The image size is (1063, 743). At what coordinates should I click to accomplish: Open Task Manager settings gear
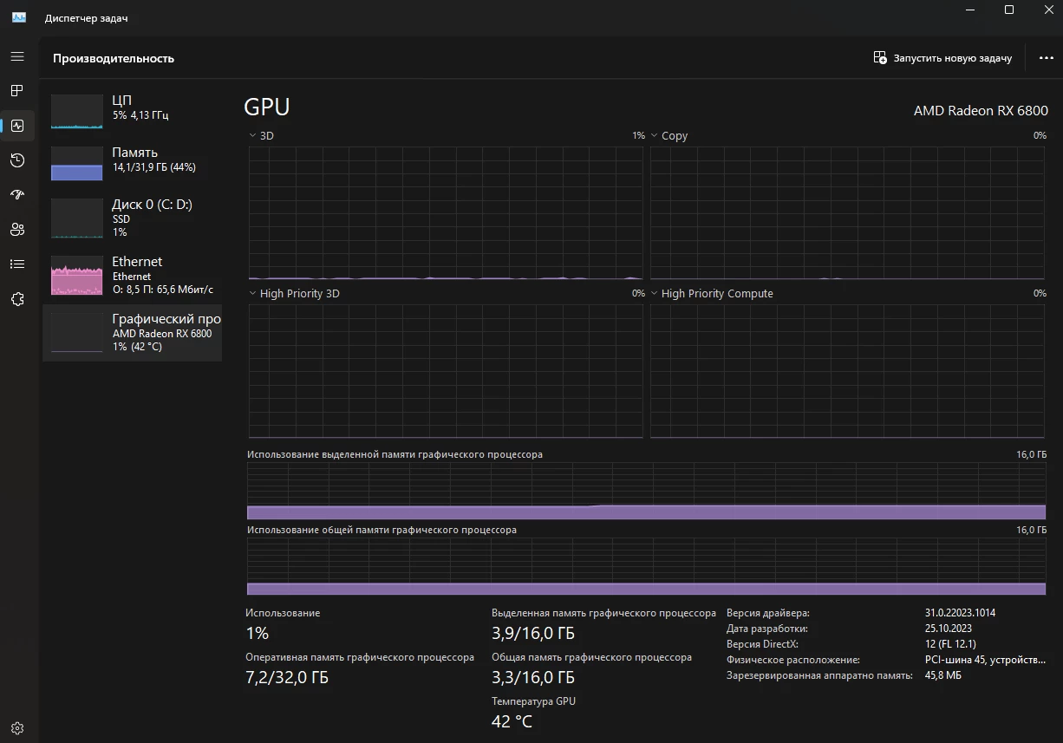[x=17, y=728]
